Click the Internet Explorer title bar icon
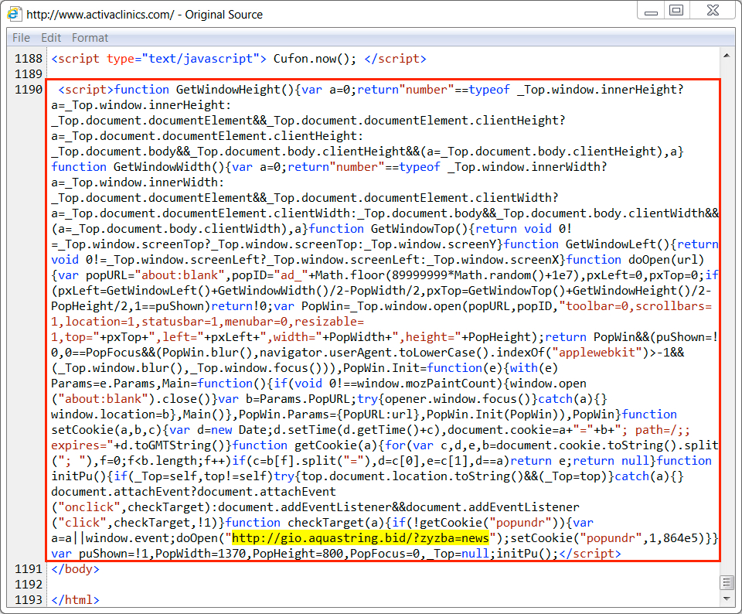The width and height of the screenshot is (742, 614). (x=14, y=14)
